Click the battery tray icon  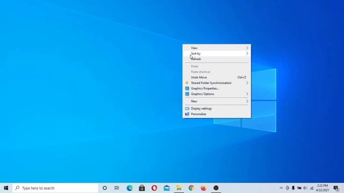click(299, 188)
